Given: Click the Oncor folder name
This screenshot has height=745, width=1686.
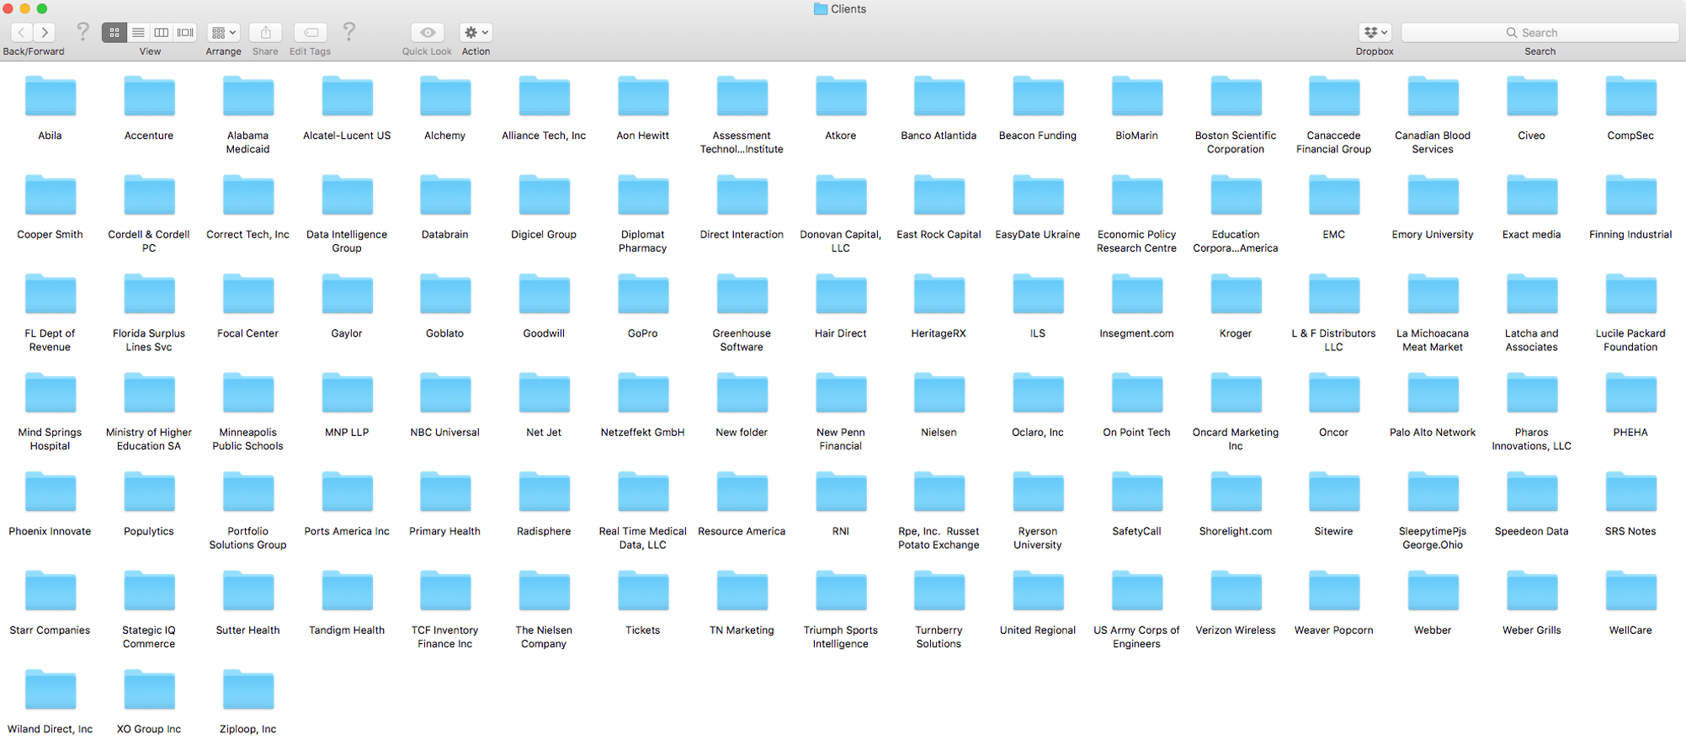Looking at the screenshot, I should pos(1334,433).
